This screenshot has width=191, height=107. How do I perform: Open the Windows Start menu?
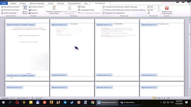click(3, 103)
